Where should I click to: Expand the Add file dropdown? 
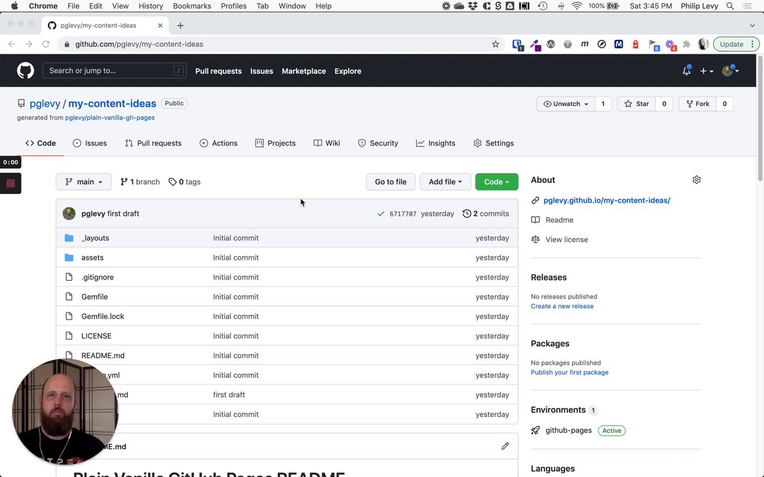(445, 182)
